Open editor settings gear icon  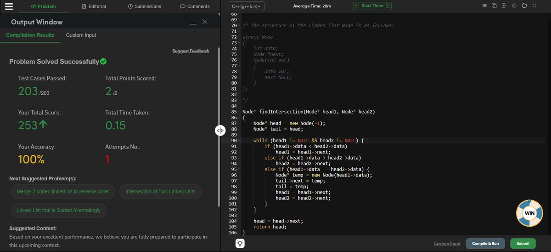click(x=514, y=6)
